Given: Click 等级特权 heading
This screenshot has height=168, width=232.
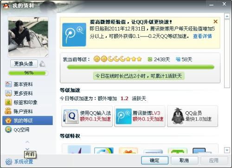Looking at the screenshot, I should (70, 136).
